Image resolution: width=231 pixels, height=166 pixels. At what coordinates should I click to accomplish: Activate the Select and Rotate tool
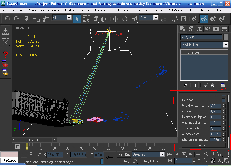pyautogui.click(x=125, y=19)
